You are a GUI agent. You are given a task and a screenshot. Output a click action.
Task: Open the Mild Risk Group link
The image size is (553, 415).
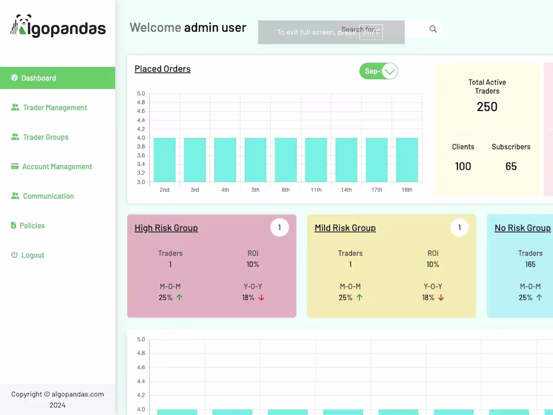[345, 228]
